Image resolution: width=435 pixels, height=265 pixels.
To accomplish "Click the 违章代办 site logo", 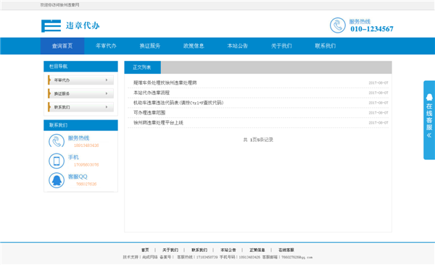I will (x=70, y=26).
